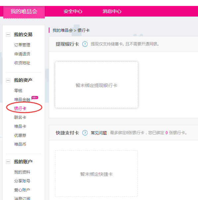Click the text 最多绑定8张银行卡
Image resolution: width=198 pixels, height=200 pixels.
[x=127, y=133]
